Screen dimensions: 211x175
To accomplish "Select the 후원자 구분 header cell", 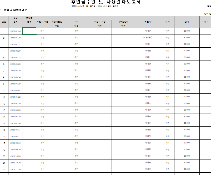I will [42, 22].
